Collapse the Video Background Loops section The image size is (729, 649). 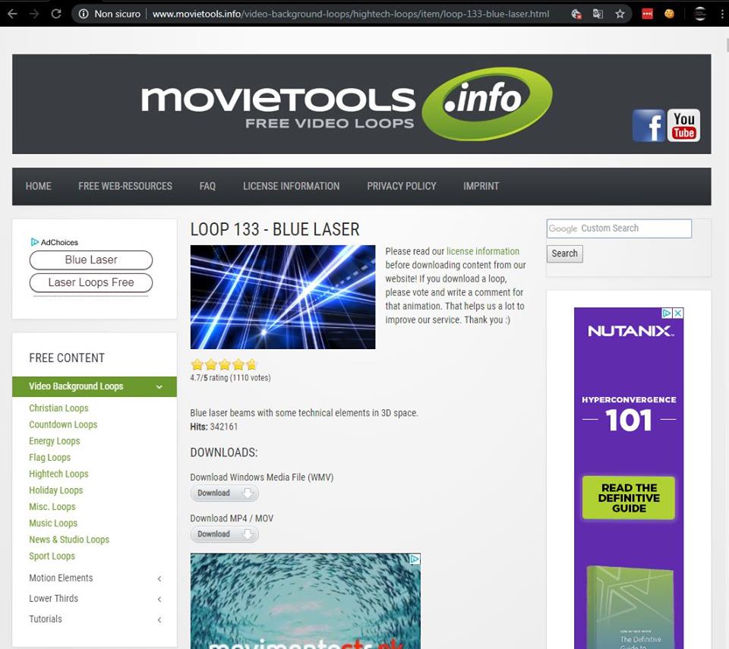tap(159, 386)
